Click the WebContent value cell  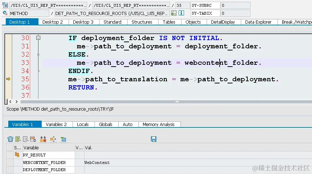tap(198, 163)
